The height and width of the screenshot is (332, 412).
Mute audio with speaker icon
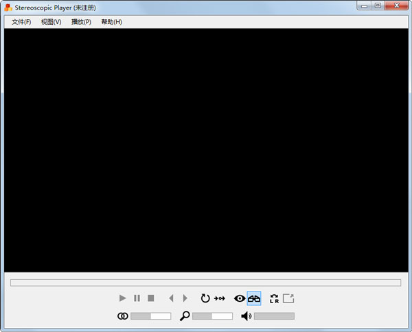coord(247,316)
